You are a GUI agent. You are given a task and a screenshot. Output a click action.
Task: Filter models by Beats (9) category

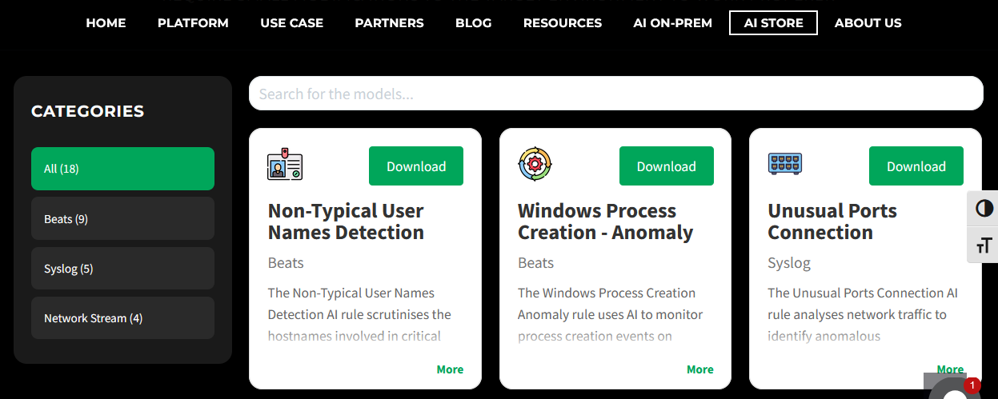click(x=122, y=218)
